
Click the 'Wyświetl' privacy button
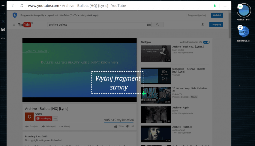[x=217, y=15]
